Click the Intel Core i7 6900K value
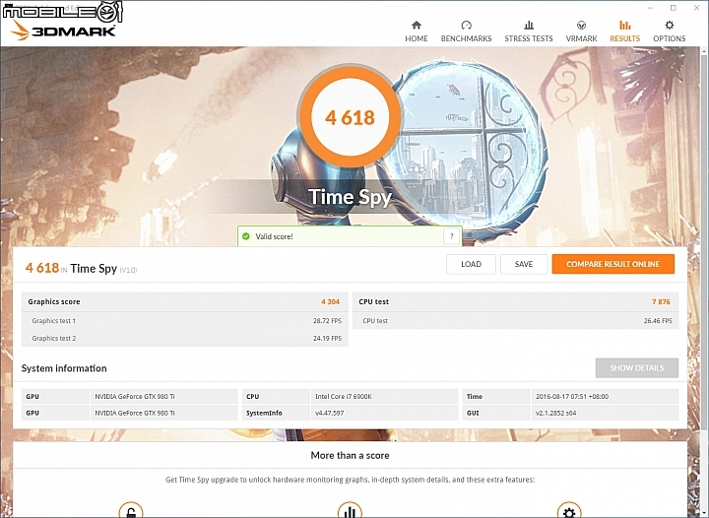The image size is (709, 518). pyautogui.click(x=344, y=397)
